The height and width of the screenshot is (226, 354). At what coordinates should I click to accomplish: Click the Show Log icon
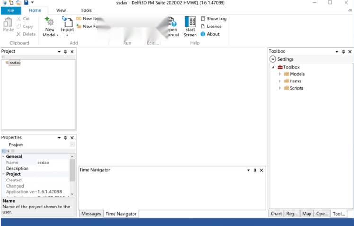tap(203, 18)
